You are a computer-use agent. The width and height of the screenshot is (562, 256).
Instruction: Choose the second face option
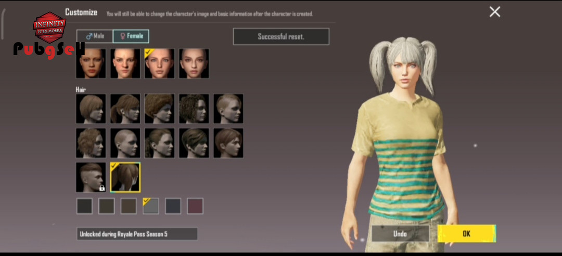coord(125,64)
